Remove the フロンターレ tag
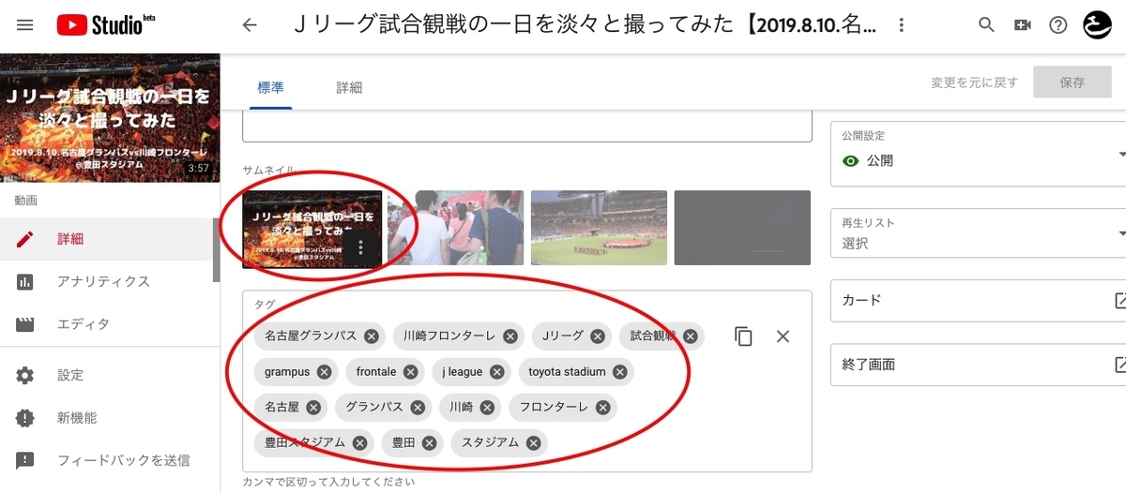 click(x=602, y=408)
